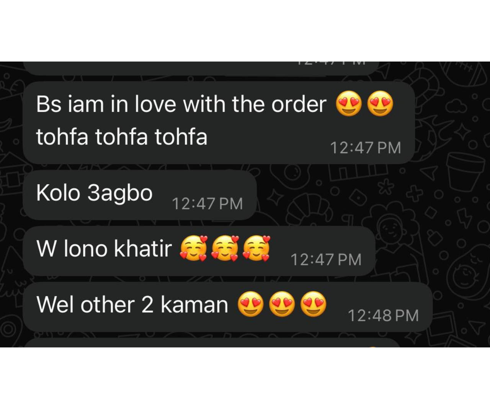Tap second heart-eyes emoji after 'order'
The height and width of the screenshot is (409, 490).
(380, 104)
